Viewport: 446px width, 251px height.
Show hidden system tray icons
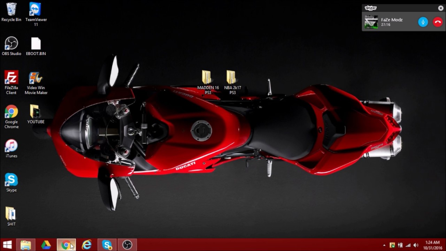pyautogui.click(x=384, y=245)
